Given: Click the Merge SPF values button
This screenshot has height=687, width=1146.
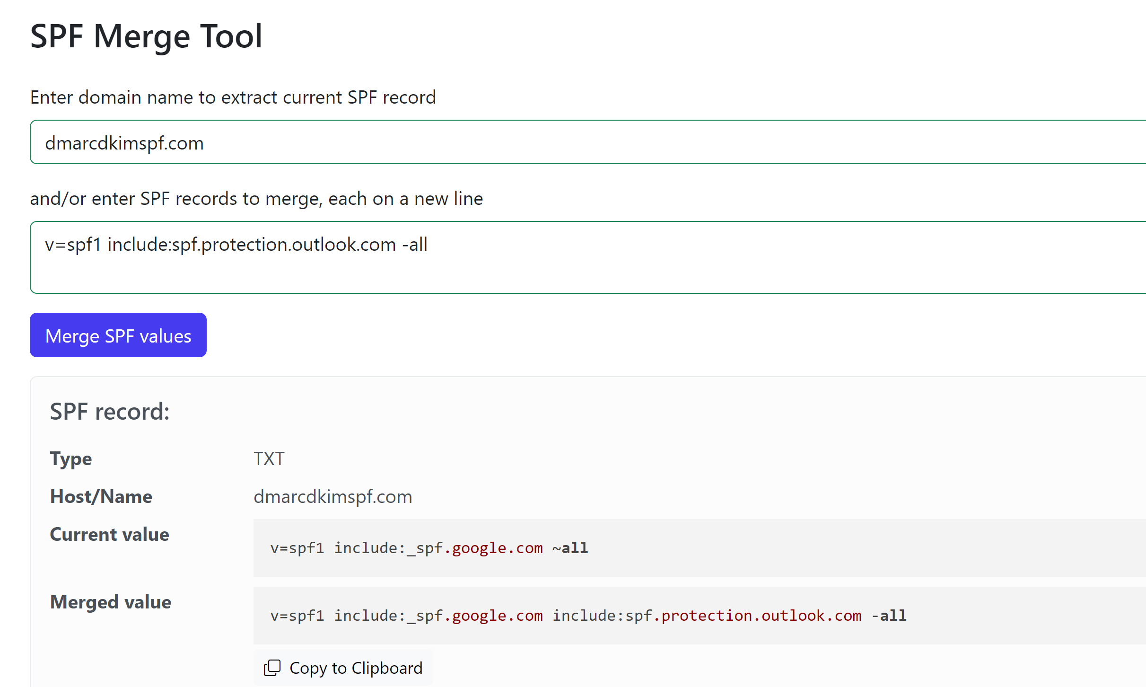Looking at the screenshot, I should (x=118, y=335).
